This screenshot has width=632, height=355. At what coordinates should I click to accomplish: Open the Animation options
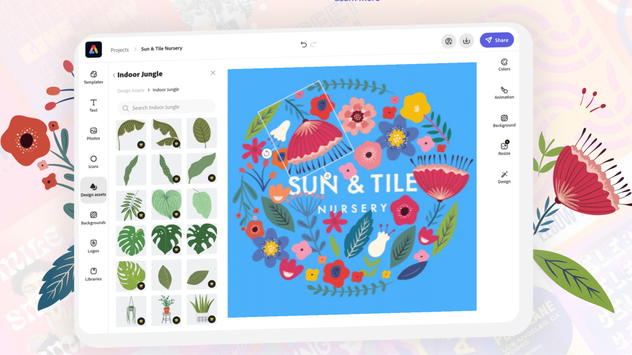tap(504, 93)
